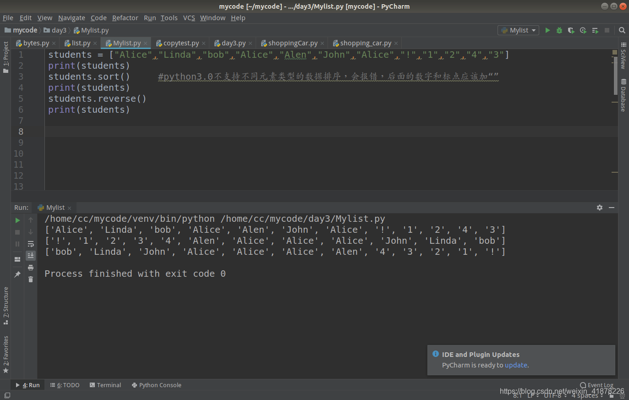The width and height of the screenshot is (629, 400).
Task: Toggle tool window bars icon at bottom-left corner
Action: click(7, 395)
